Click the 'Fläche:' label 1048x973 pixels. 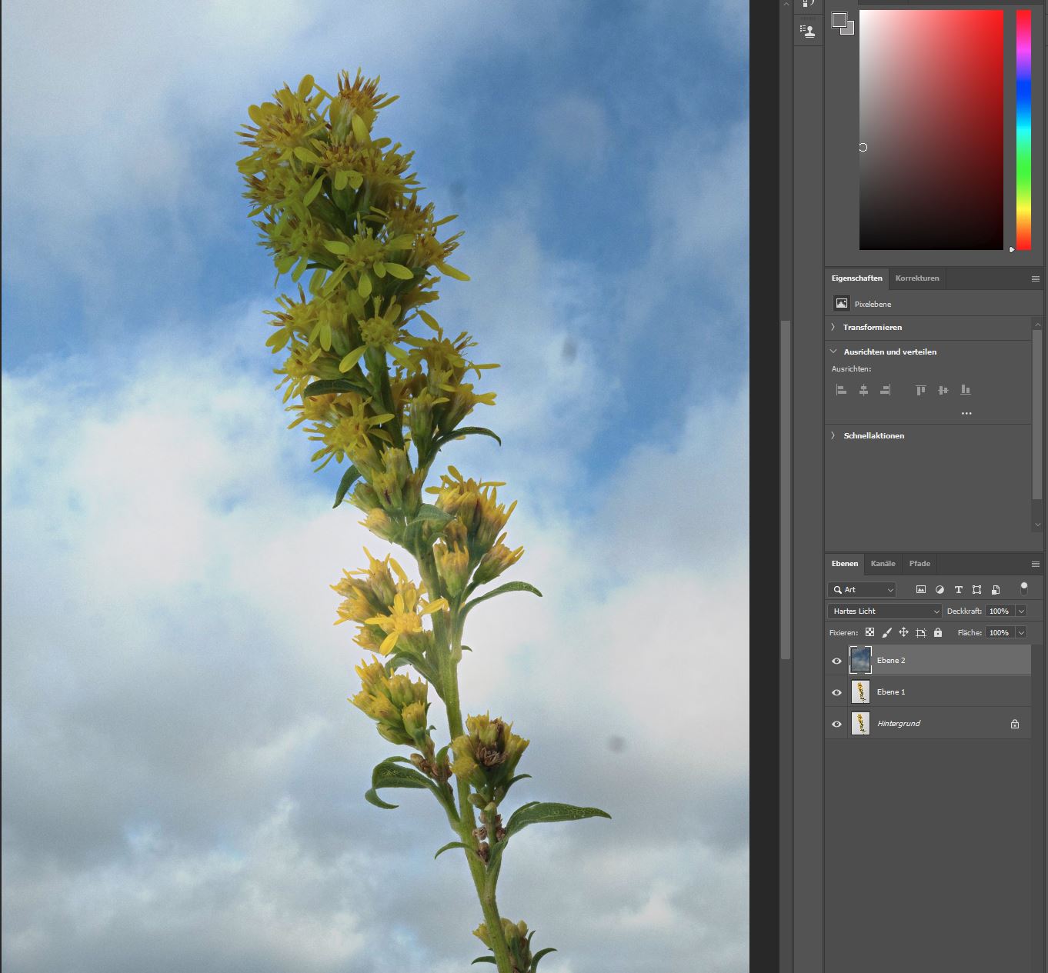coord(970,632)
